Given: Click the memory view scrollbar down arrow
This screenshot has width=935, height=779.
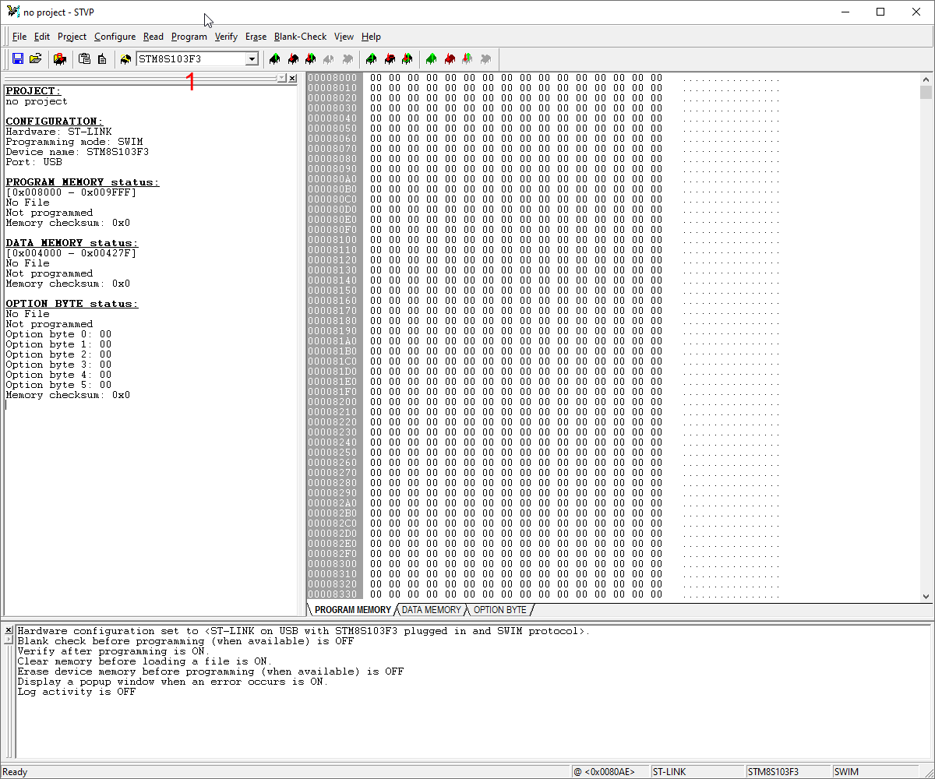Looking at the screenshot, I should point(926,596).
